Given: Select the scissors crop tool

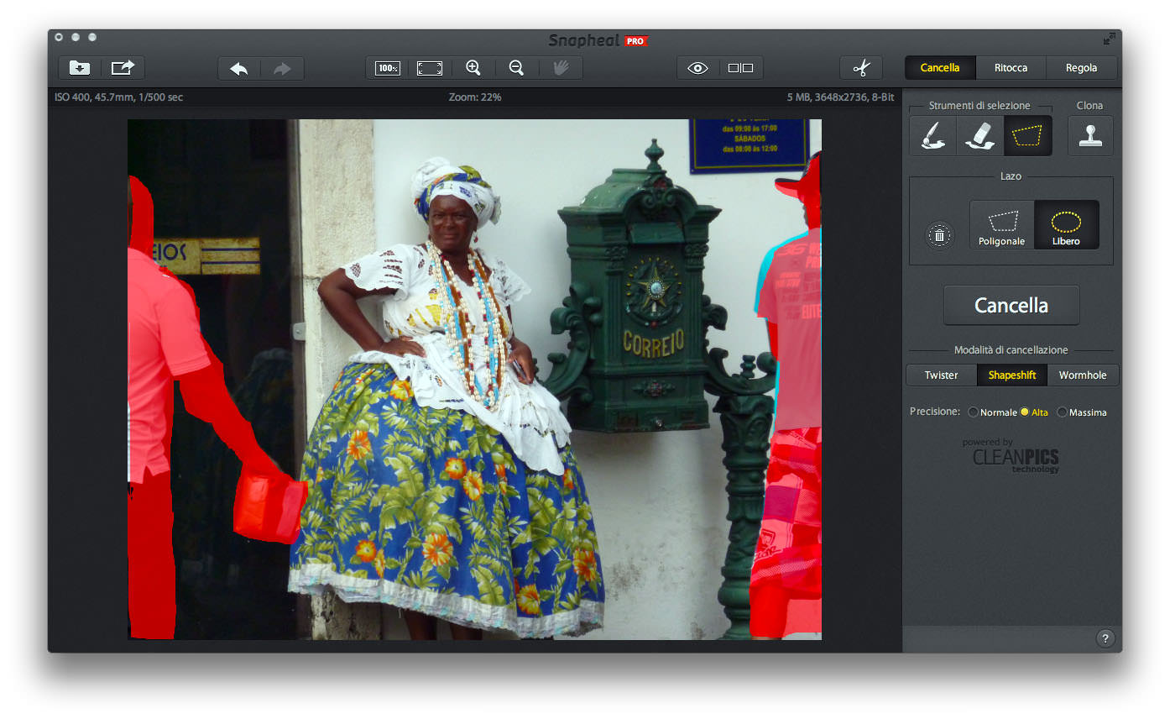Looking at the screenshot, I should [x=861, y=68].
